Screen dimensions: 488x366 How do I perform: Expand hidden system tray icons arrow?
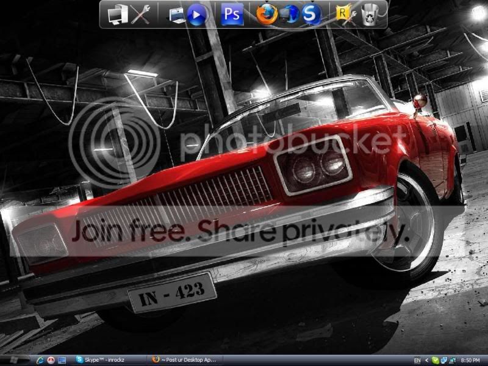click(x=426, y=361)
